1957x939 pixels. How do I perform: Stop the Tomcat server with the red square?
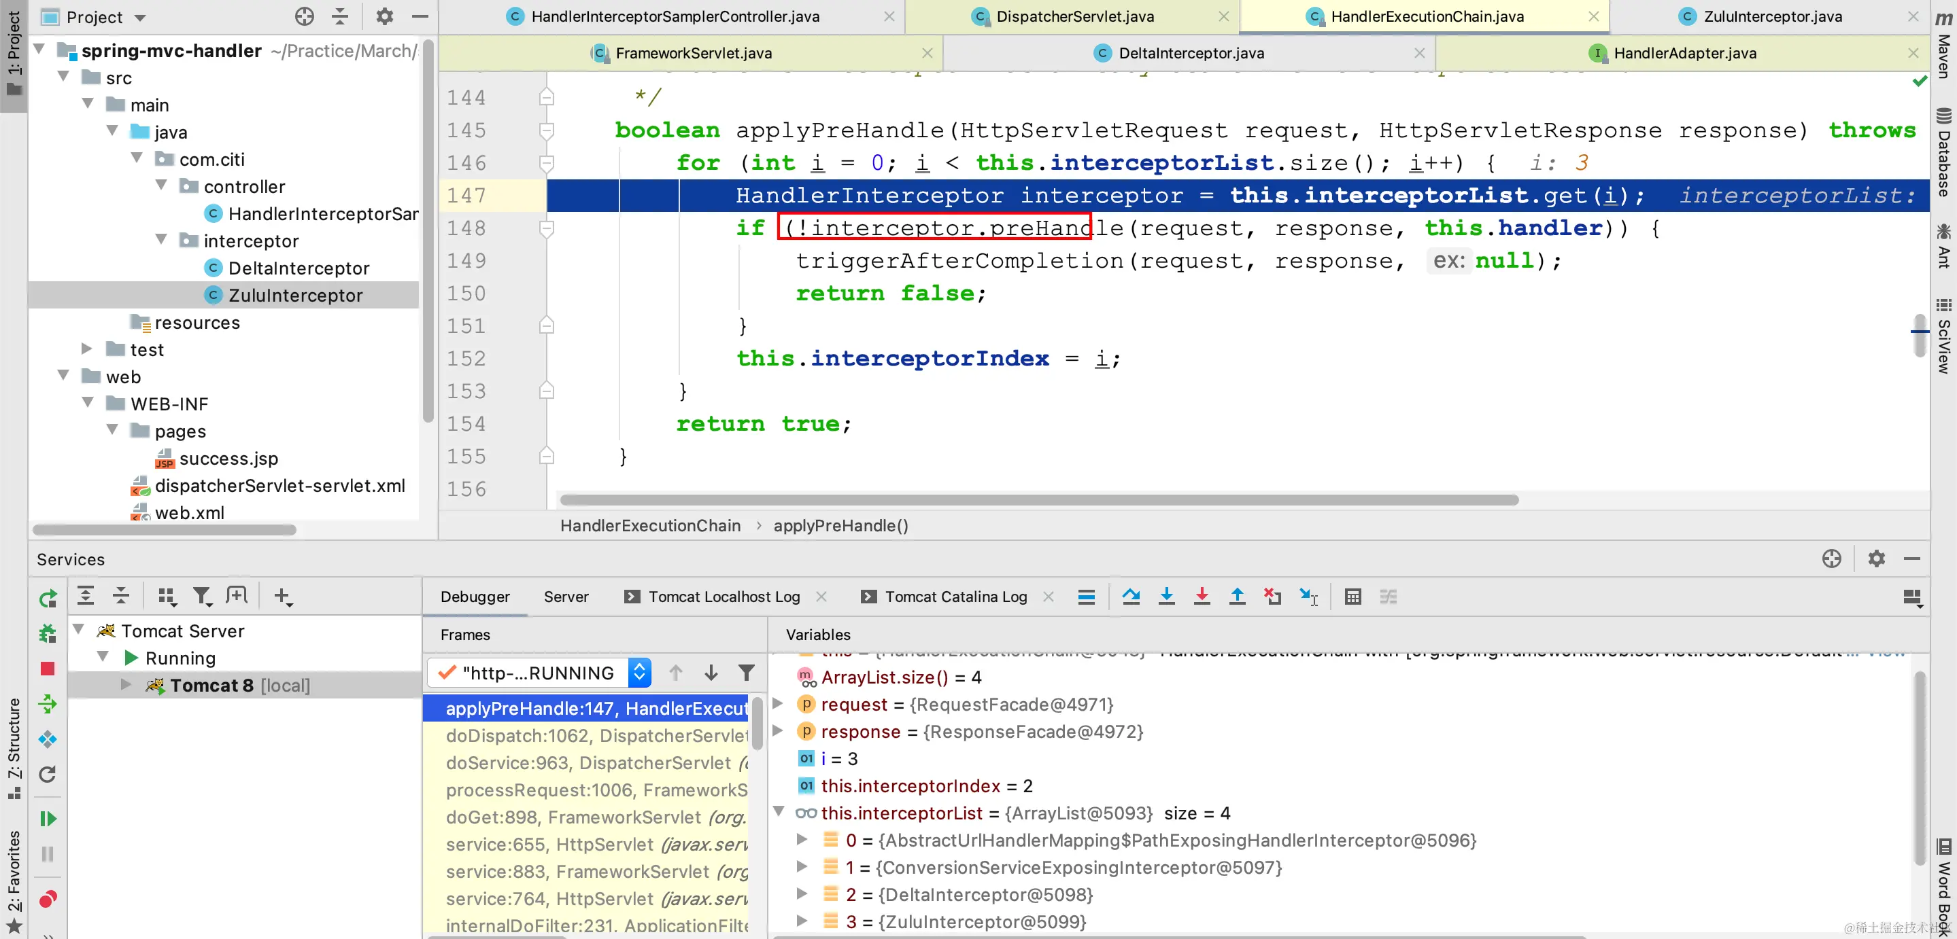(47, 669)
